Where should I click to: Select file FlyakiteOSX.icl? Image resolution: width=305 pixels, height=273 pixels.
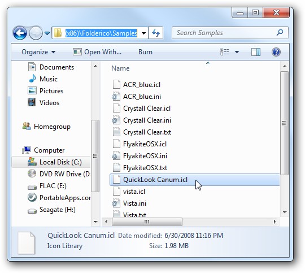point(145,144)
